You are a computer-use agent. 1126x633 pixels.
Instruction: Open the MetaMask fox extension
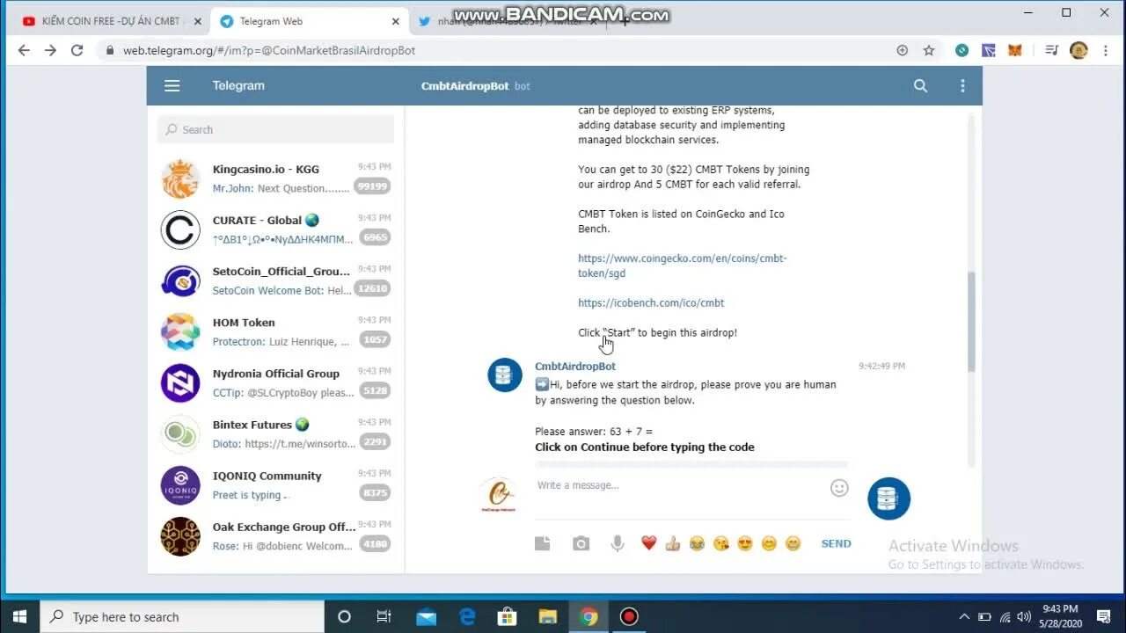point(1014,50)
